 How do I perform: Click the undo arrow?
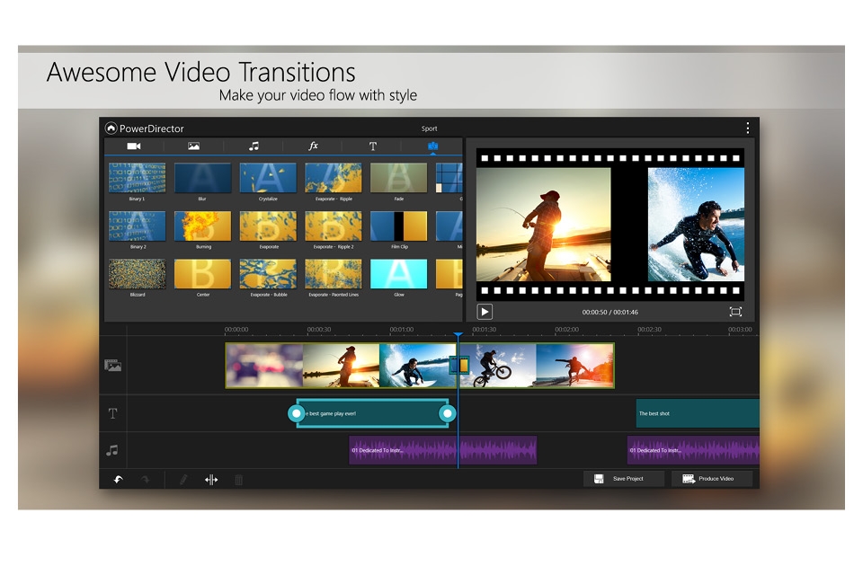pyautogui.click(x=118, y=480)
